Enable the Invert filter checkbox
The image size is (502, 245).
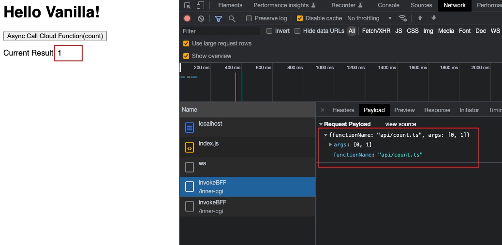point(269,31)
